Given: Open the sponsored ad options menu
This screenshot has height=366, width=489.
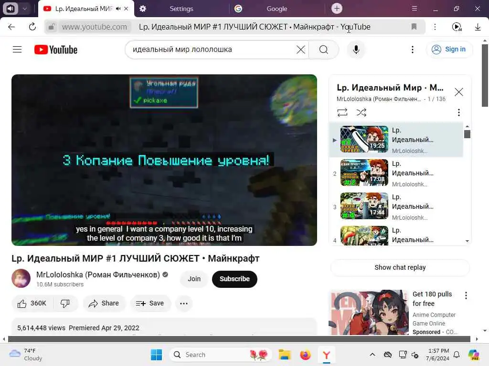Looking at the screenshot, I should (x=466, y=295).
